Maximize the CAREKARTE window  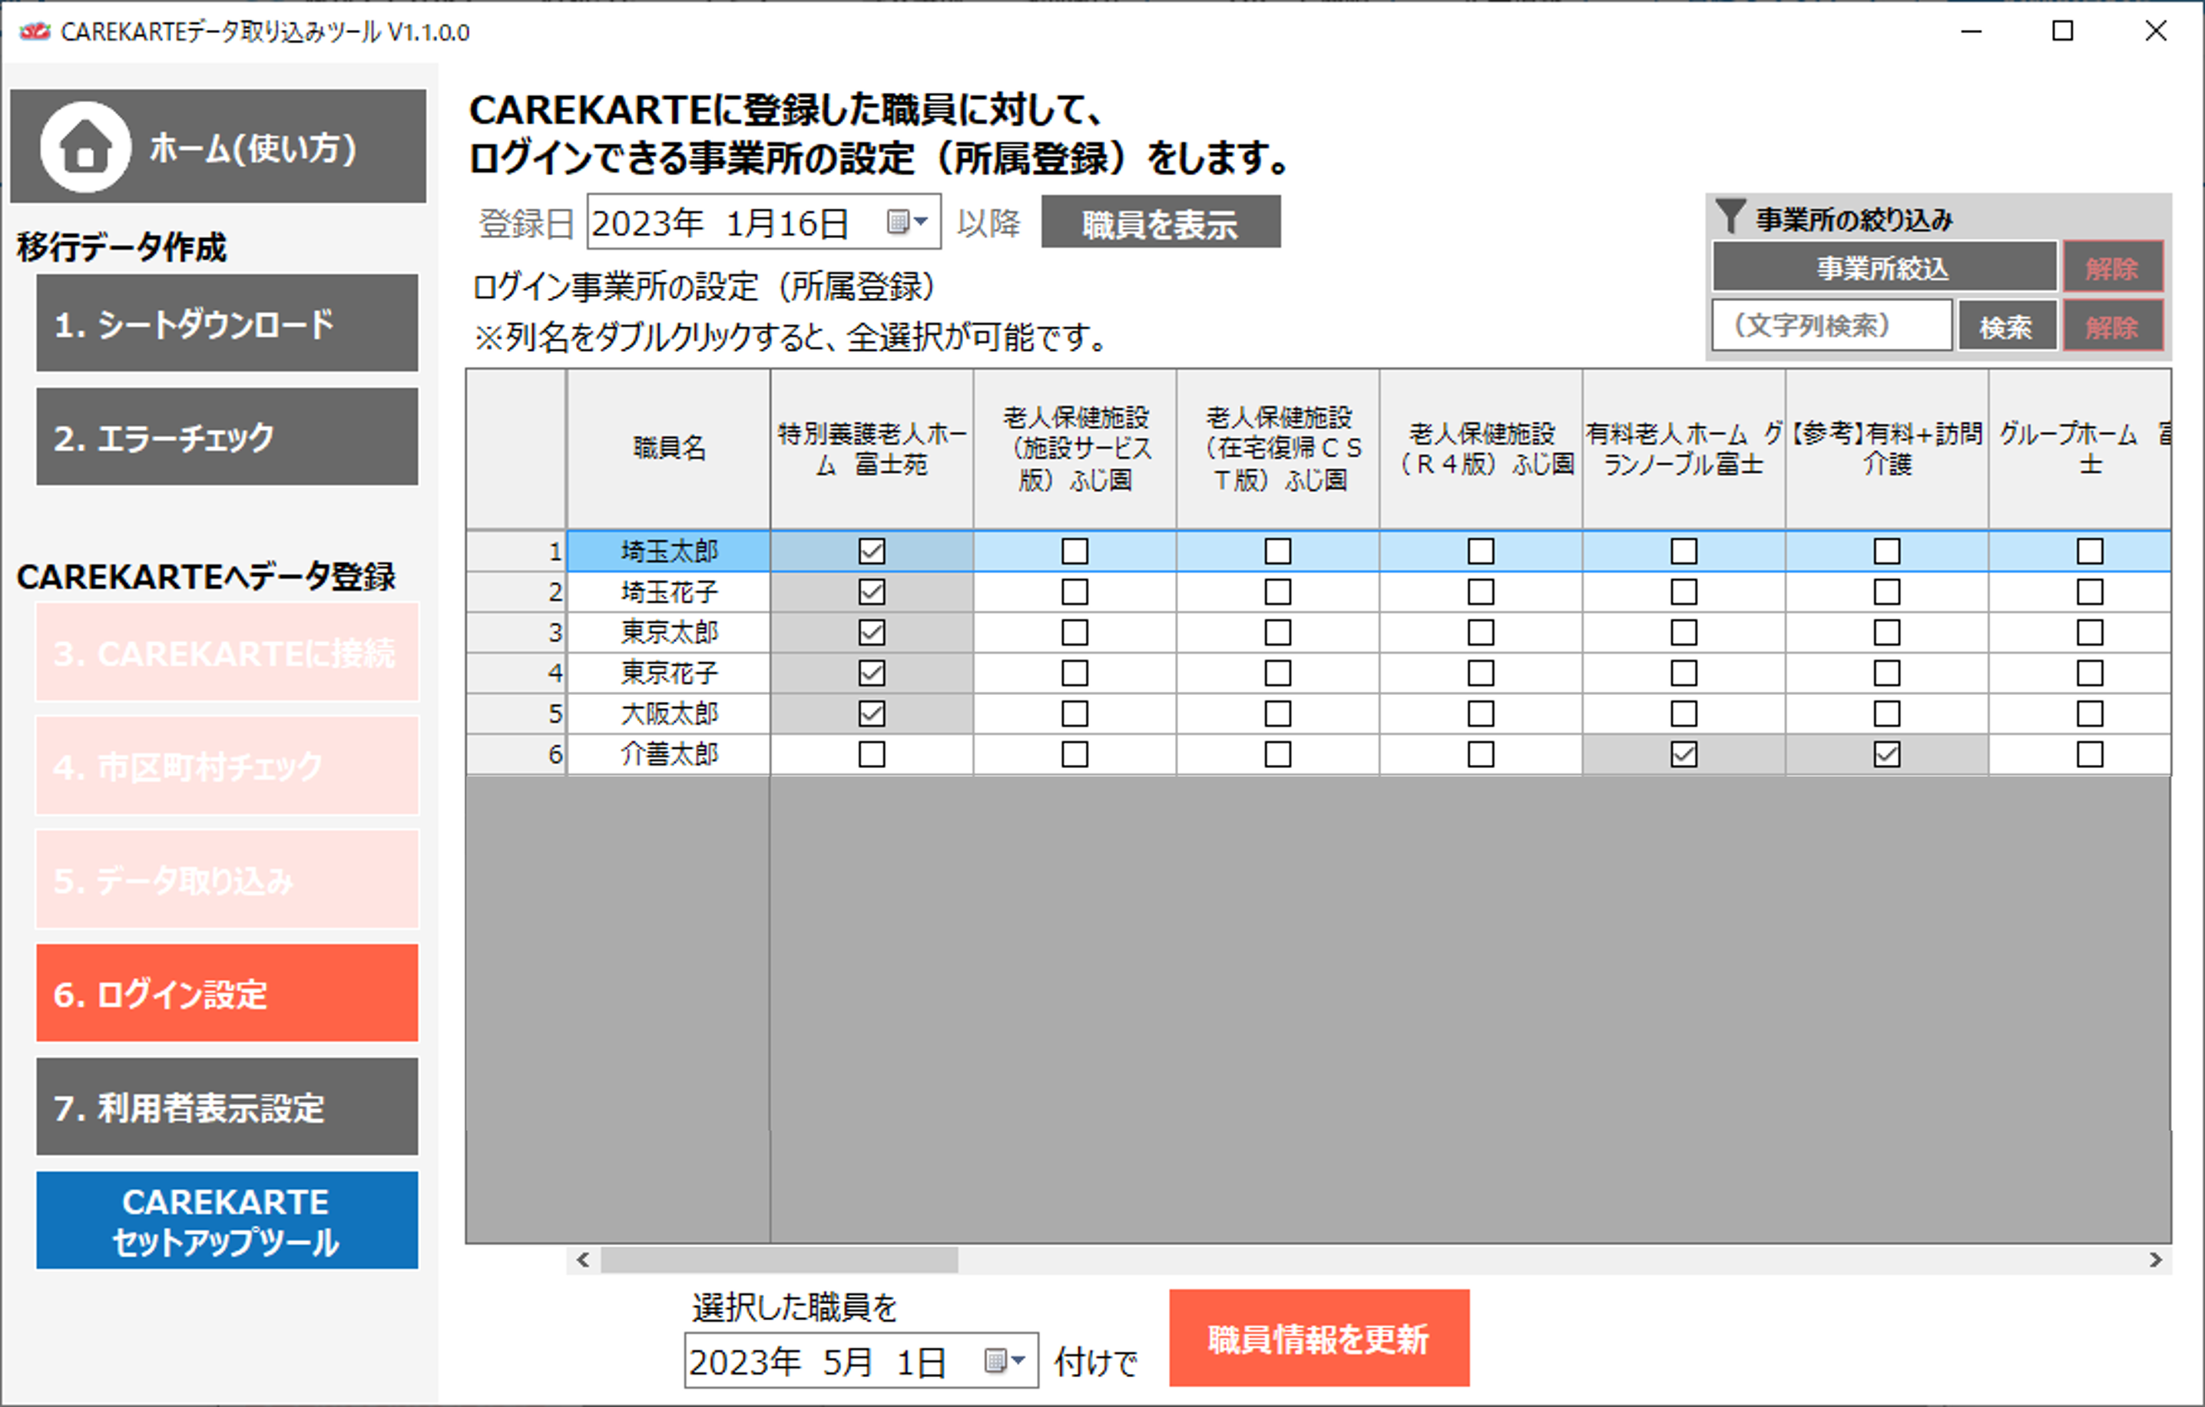coord(2062,32)
